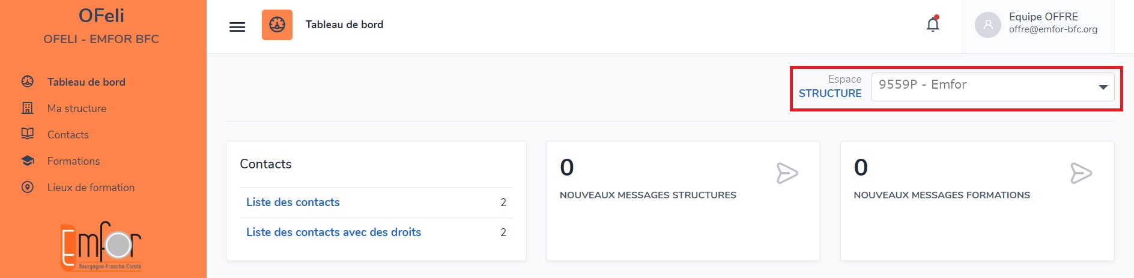The height and width of the screenshot is (278, 1134).
Task: Go to Tableau de bord in sidebar
Action: click(x=86, y=82)
